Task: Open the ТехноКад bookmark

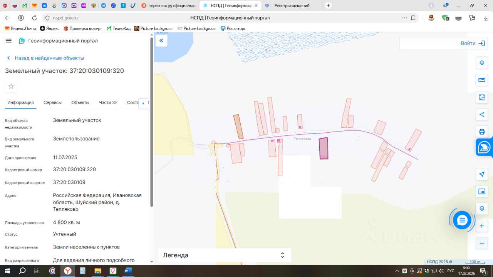Action: 119,28
